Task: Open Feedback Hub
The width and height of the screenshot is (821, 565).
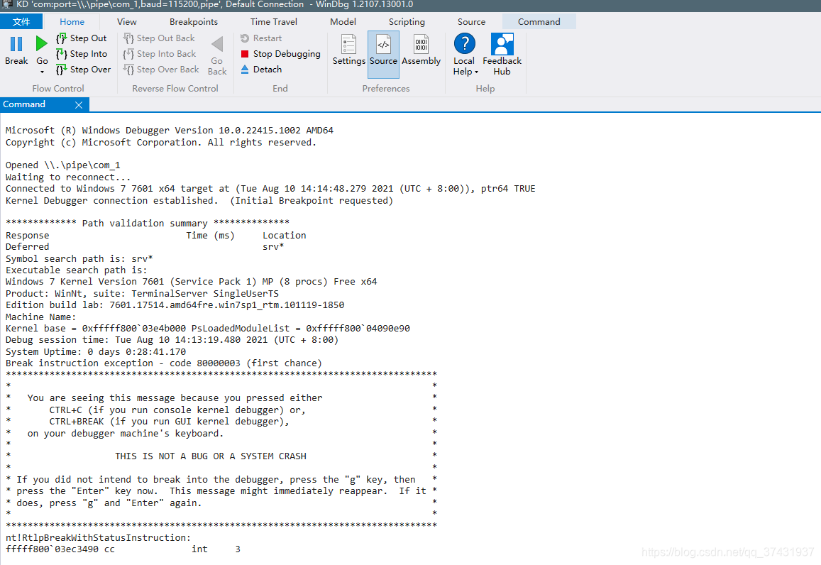Action: [502, 55]
